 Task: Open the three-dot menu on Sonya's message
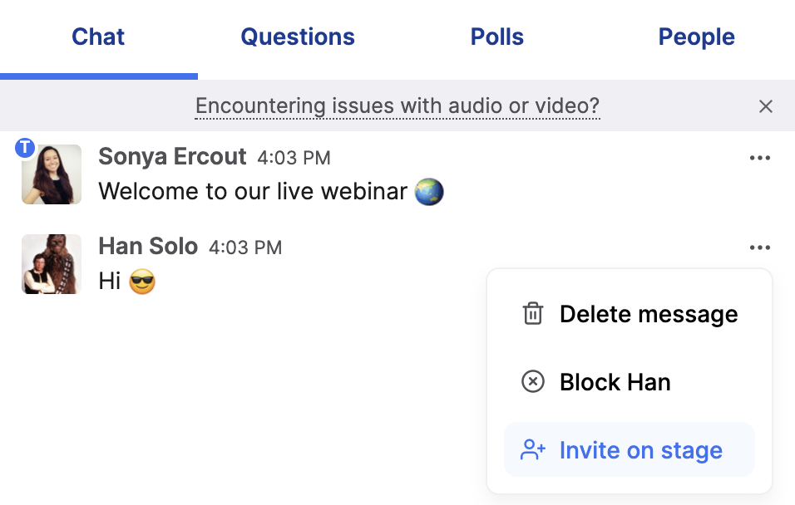pyautogui.click(x=760, y=158)
